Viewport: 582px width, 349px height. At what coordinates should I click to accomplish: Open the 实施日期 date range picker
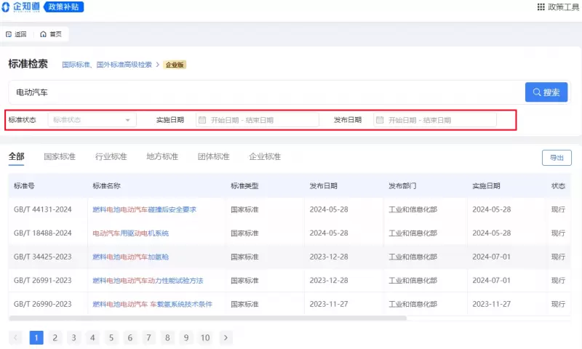point(257,120)
